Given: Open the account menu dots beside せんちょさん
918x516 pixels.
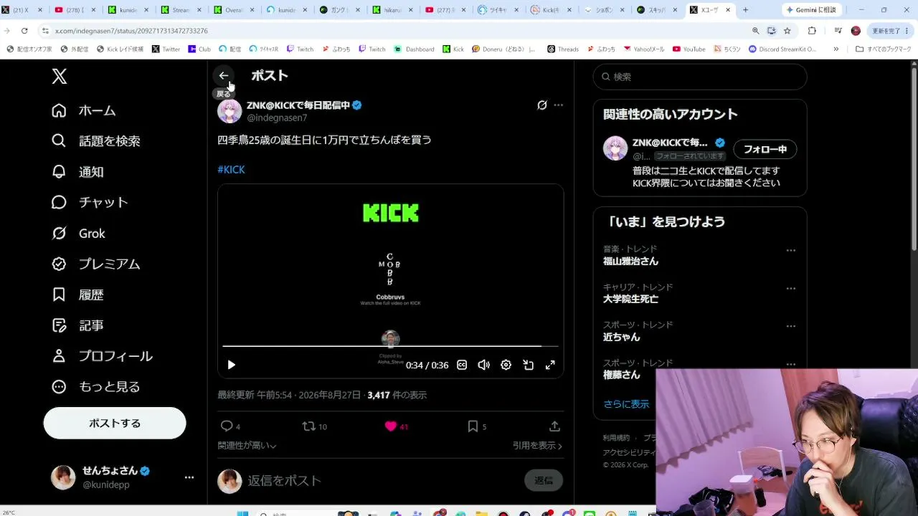Looking at the screenshot, I should coord(189,477).
